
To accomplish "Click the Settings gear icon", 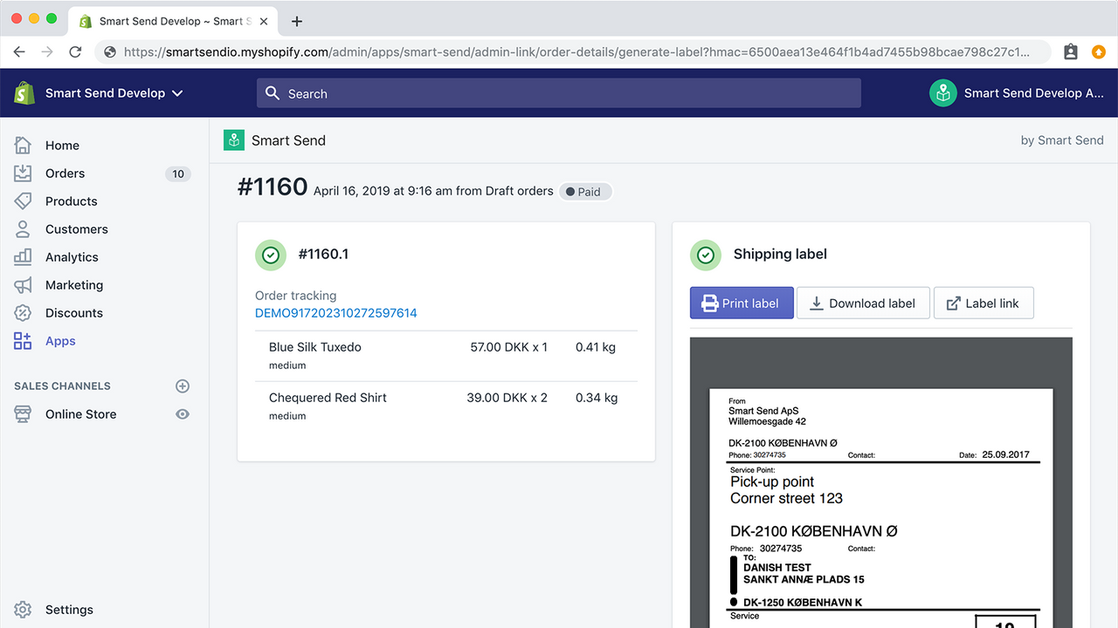I will (x=23, y=610).
